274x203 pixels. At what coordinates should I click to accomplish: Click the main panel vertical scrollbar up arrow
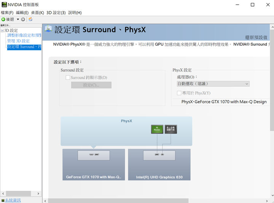(272, 27)
